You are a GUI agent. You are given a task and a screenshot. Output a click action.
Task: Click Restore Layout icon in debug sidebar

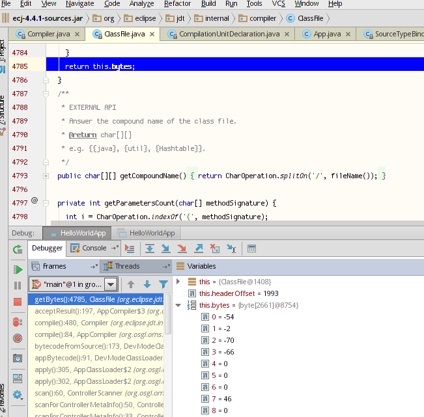(18, 379)
